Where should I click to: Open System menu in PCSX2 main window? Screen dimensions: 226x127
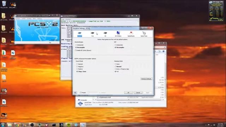pyautogui.click(x=18, y=19)
